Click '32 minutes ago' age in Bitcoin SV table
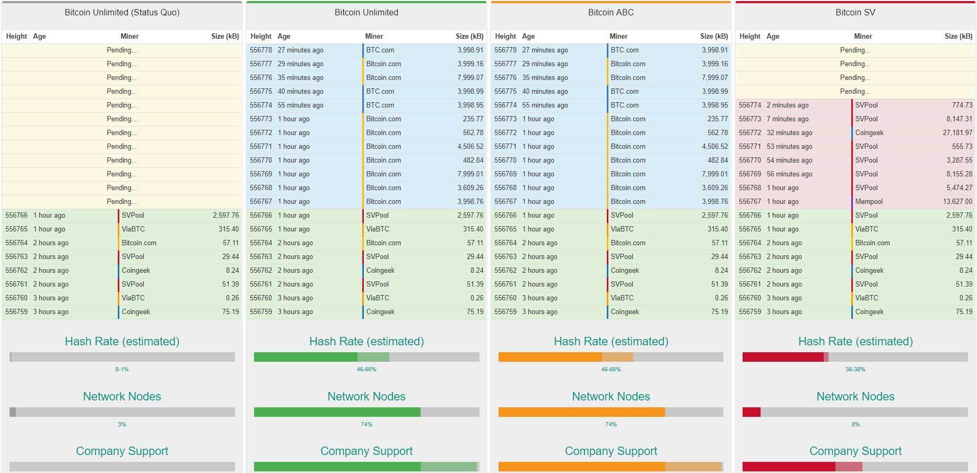Viewport: 977px width, 473px height. pyautogui.click(x=789, y=132)
